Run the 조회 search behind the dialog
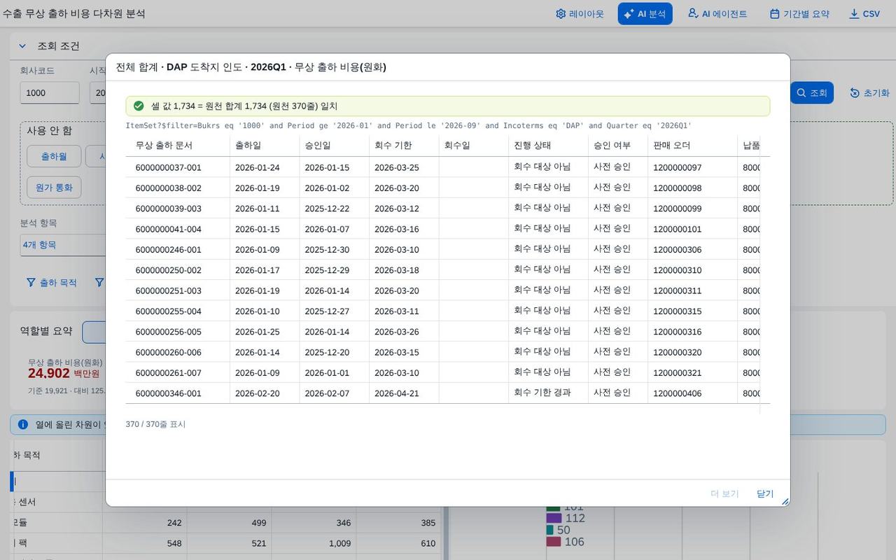The image size is (896, 560). (812, 92)
